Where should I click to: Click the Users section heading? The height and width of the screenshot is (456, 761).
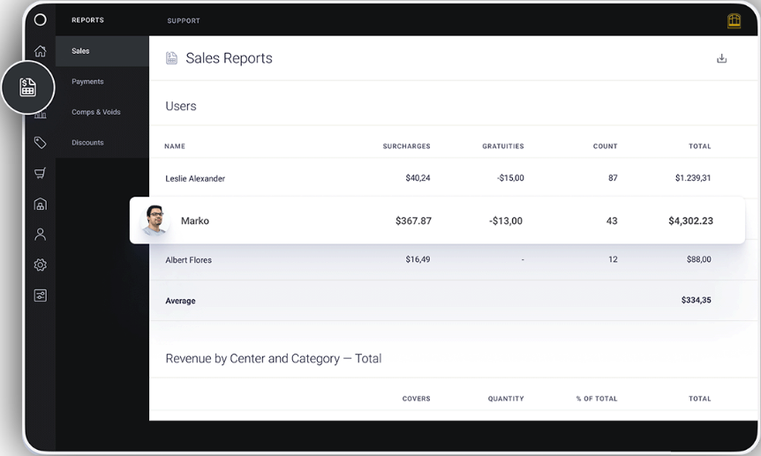pos(181,106)
